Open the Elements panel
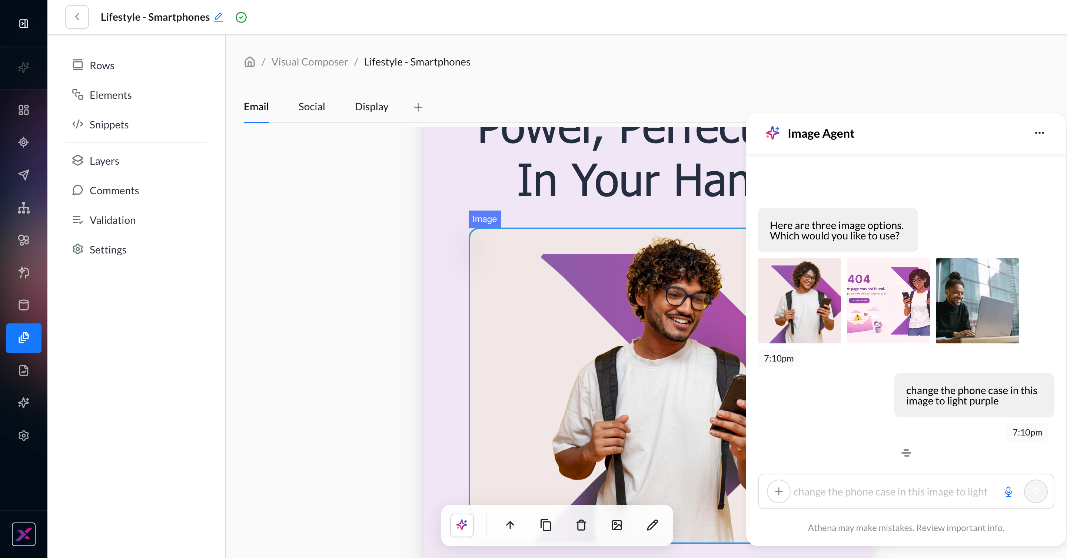 (x=102, y=95)
